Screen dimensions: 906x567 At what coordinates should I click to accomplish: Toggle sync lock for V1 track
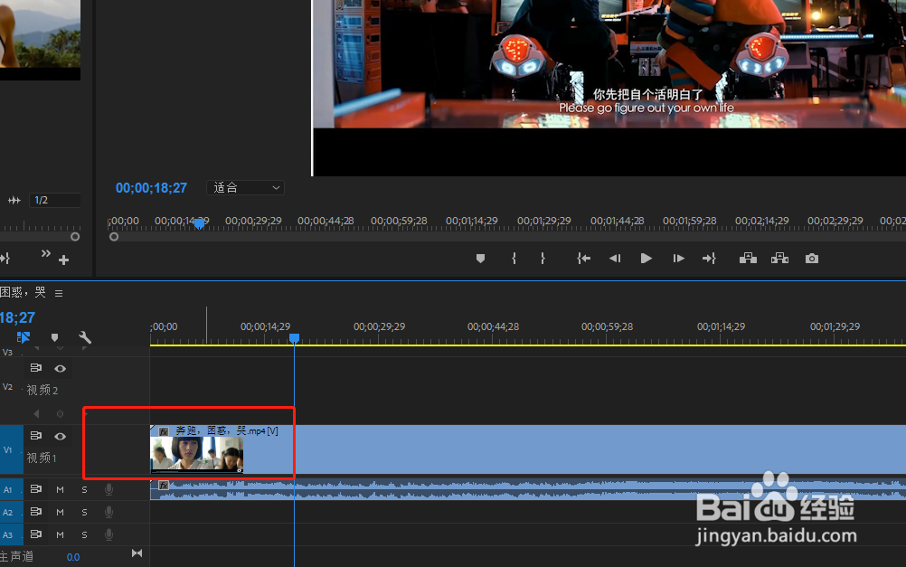click(36, 435)
